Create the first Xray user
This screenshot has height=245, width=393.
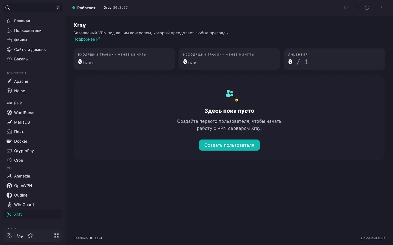[x=229, y=145]
